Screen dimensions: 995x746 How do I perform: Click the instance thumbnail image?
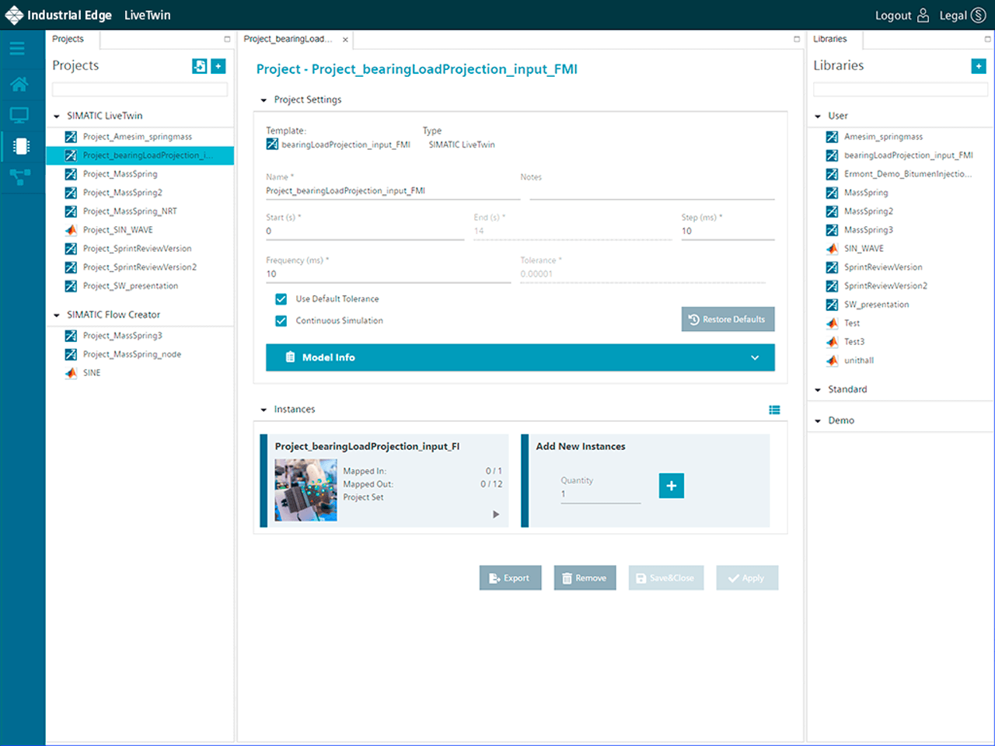click(x=305, y=490)
